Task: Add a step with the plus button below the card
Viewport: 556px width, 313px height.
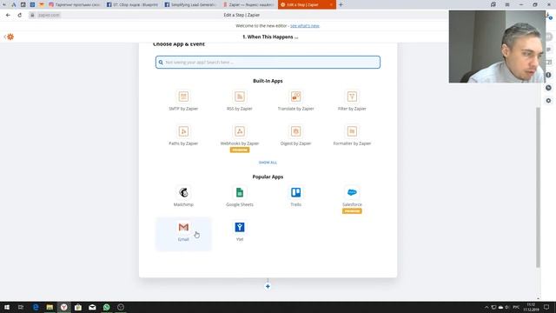Action: [x=268, y=286]
